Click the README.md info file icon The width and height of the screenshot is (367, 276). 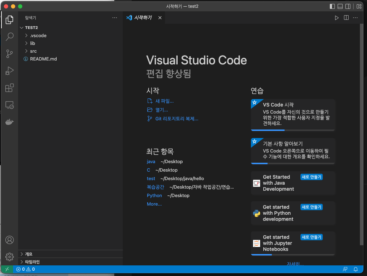[x=26, y=59]
